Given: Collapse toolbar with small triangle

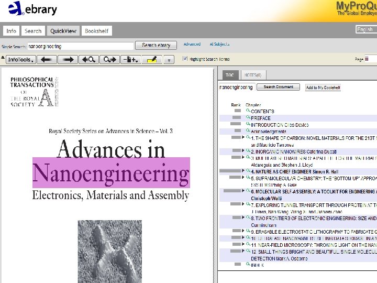Looking at the screenshot, I should coord(3,58).
